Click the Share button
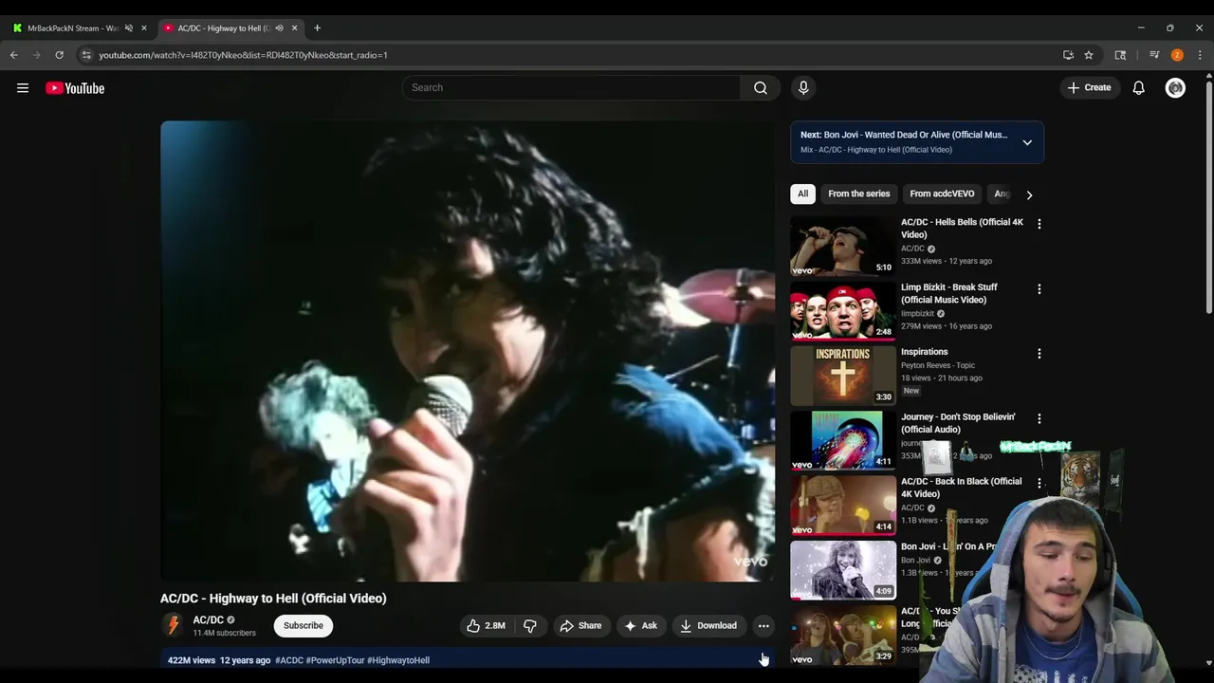 coord(580,625)
